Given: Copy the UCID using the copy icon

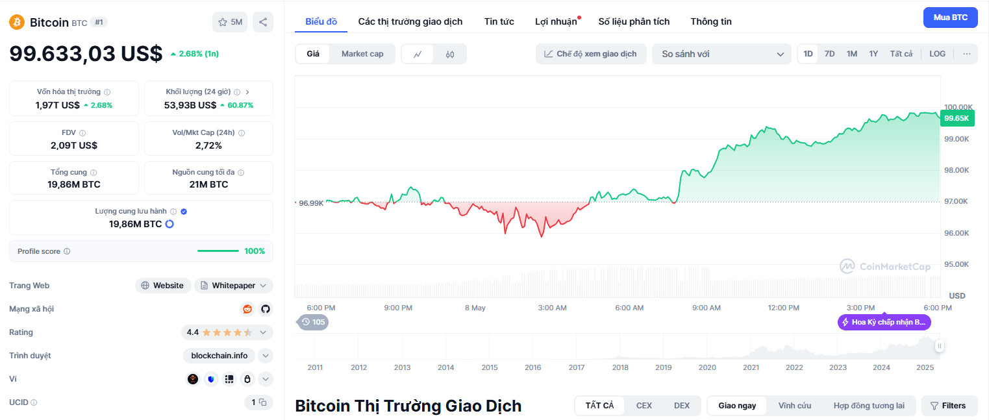Looking at the screenshot, I should tap(263, 402).
